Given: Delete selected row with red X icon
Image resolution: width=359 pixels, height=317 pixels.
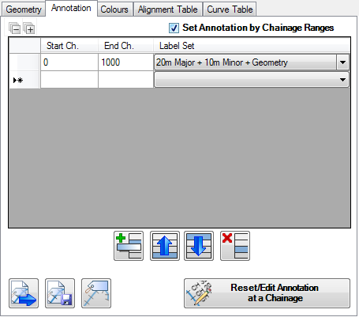Looking at the screenshot, I should pyautogui.click(x=235, y=246).
